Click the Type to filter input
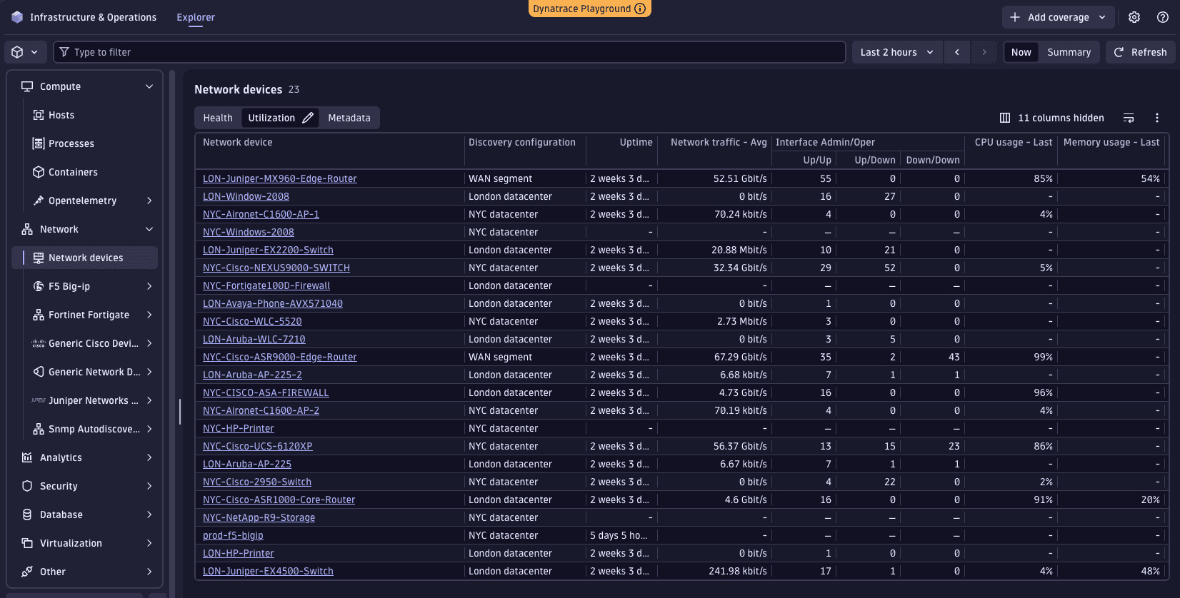Screen dimensions: 1180x598 [x=449, y=52]
